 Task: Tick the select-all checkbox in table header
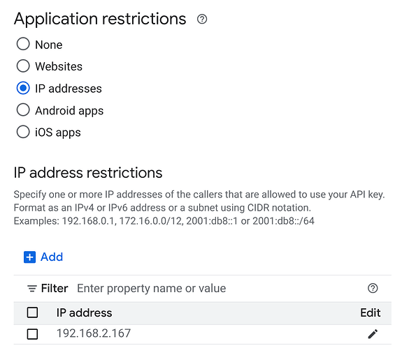click(x=32, y=312)
